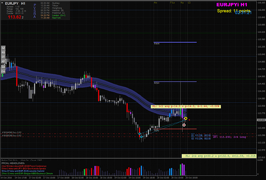Click the 116.005 price axis label
266x180 pixels.
coord(261,10)
